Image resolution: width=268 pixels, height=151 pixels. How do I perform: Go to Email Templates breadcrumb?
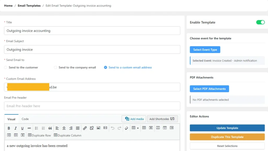29,6
